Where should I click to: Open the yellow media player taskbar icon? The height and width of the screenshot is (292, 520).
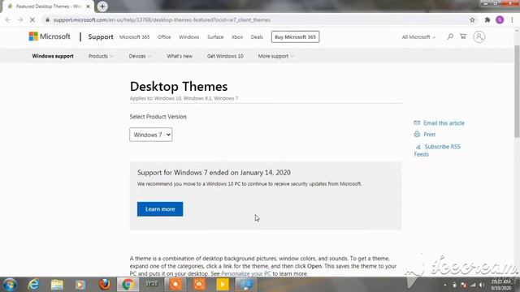click(223, 285)
